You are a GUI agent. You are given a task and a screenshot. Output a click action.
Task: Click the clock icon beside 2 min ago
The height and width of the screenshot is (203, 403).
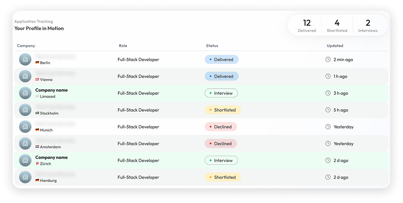click(328, 59)
